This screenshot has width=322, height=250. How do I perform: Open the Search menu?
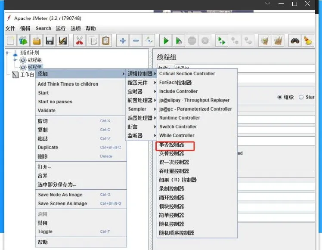point(43,28)
